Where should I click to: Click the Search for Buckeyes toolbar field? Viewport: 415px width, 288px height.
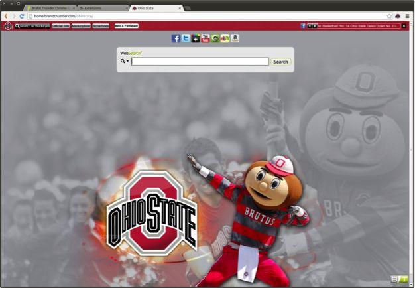pos(32,26)
